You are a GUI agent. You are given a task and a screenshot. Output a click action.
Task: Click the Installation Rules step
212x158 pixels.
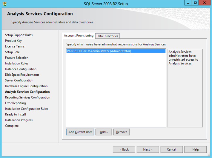pos(16,63)
